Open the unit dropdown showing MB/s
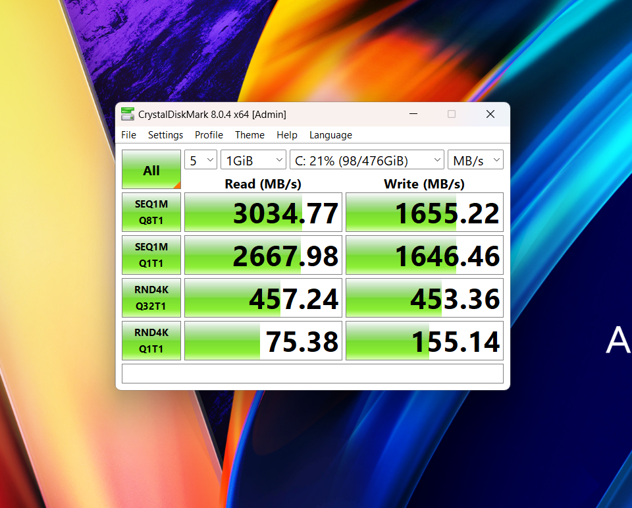The image size is (632, 508). coord(475,160)
